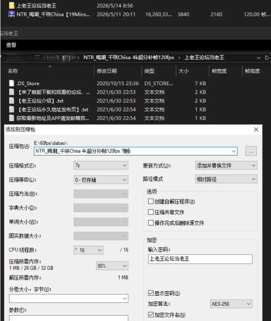The image size is (271, 321).
Task: Open the CPU 线程数 dropdown
Action: tap(88, 250)
